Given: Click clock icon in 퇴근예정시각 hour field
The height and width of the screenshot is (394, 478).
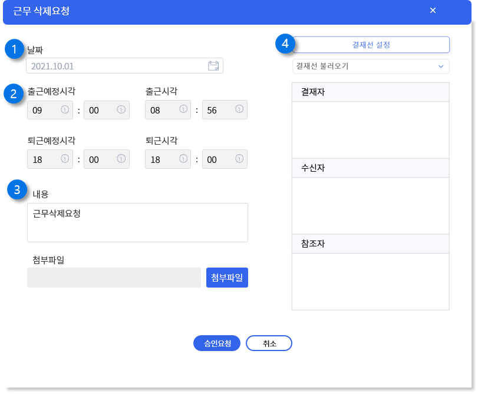Looking at the screenshot, I should coord(65,159).
